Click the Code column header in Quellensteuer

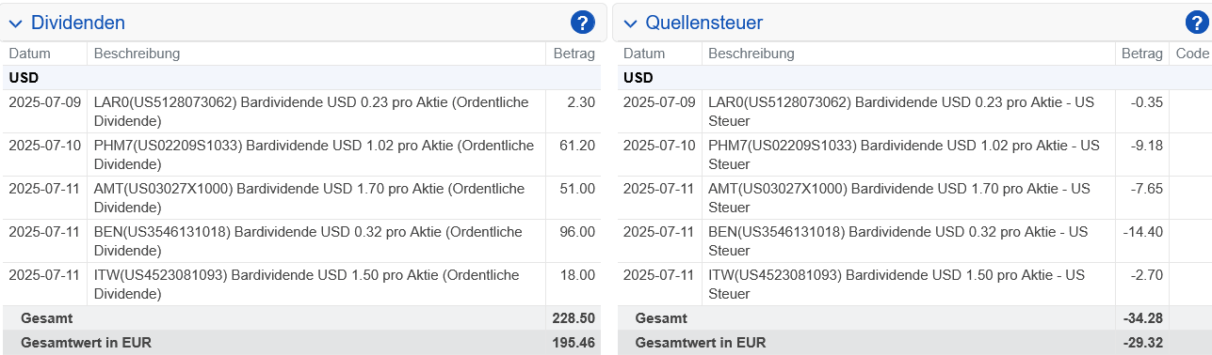[1192, 54]
